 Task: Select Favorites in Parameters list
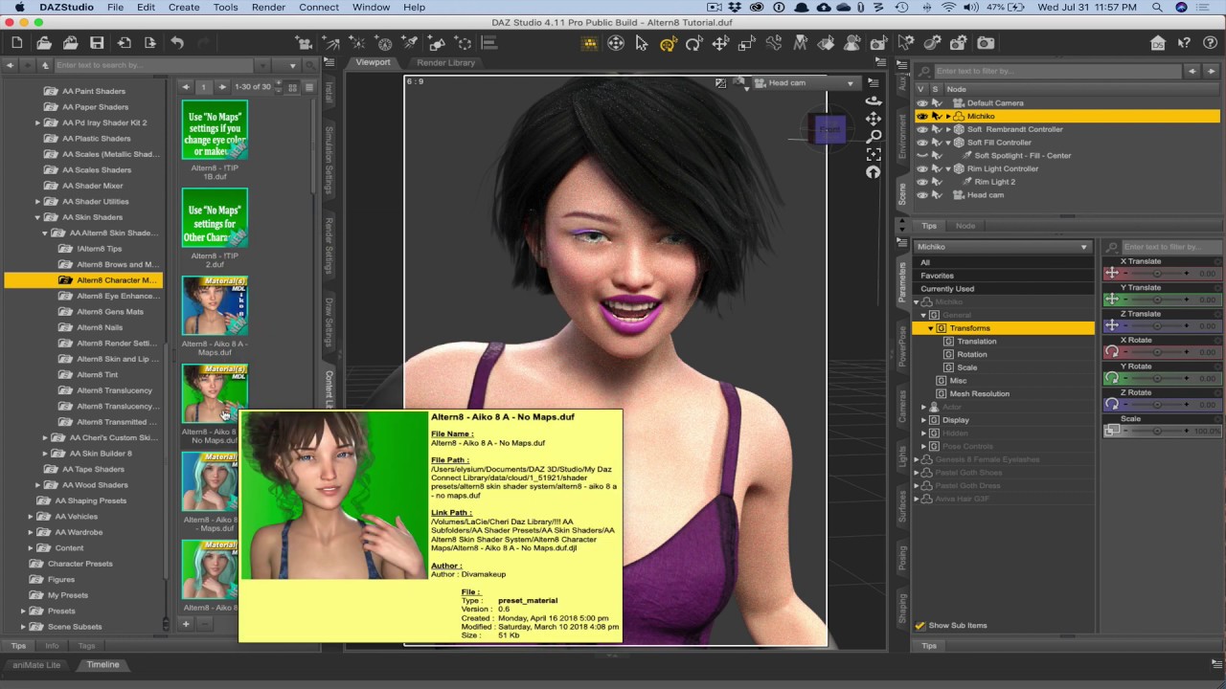937,276
